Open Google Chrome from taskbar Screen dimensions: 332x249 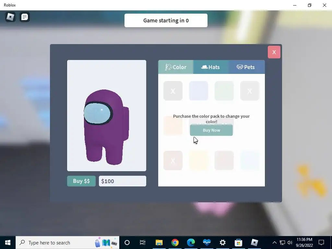tap(175, 243)
